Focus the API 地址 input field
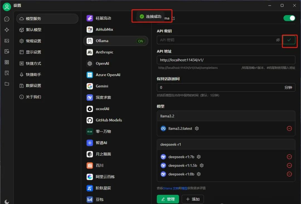Viewport: 301px width, 204px height. (226, 60)
